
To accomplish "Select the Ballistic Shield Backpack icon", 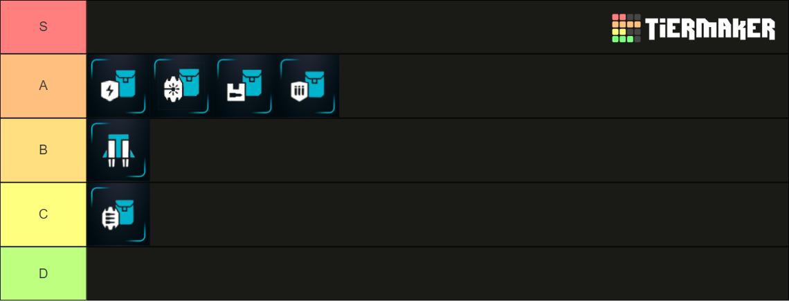I will 308,86.
